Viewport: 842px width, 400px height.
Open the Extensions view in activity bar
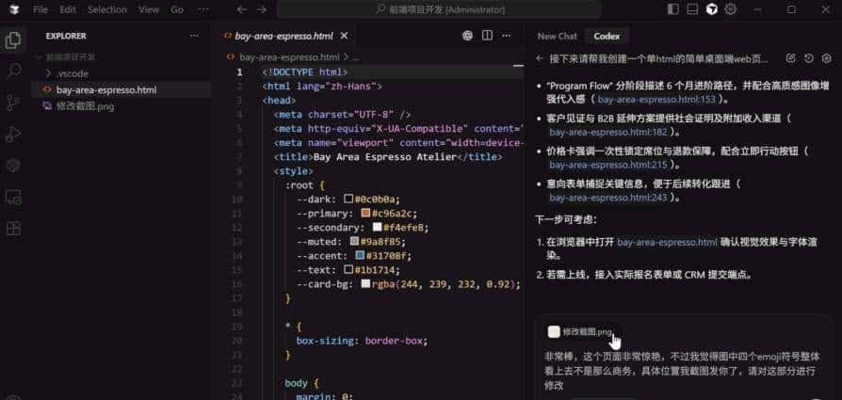coord(13,228)
